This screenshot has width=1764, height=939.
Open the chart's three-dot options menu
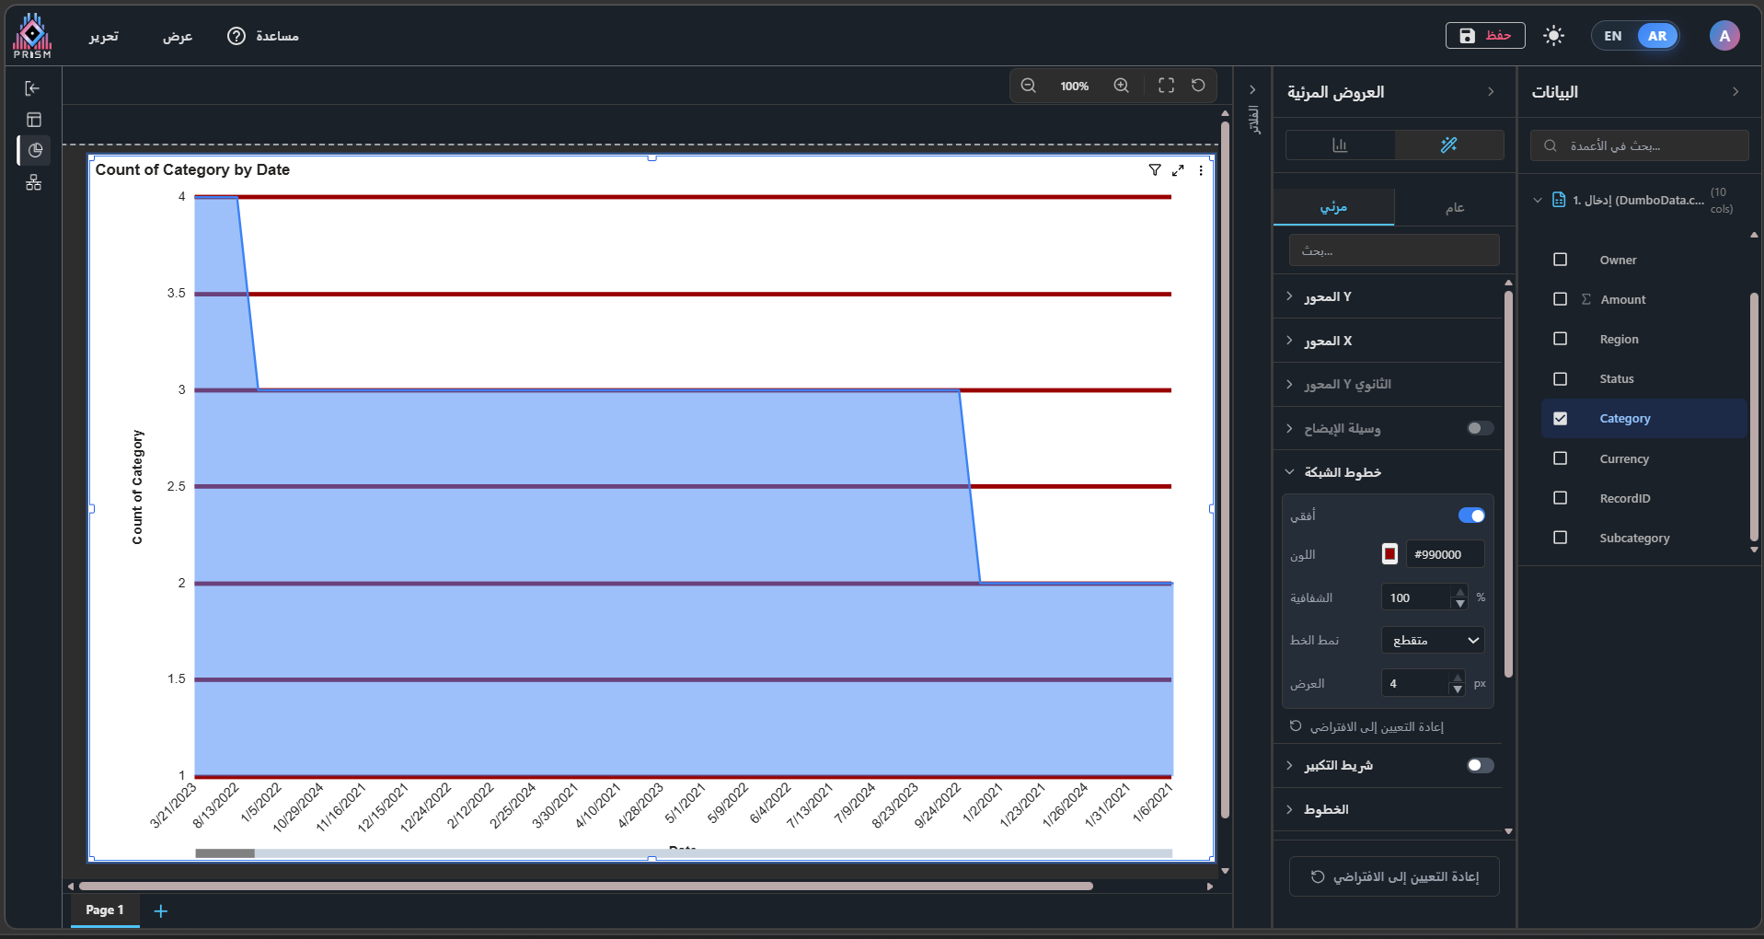(x=1201, y=170)
